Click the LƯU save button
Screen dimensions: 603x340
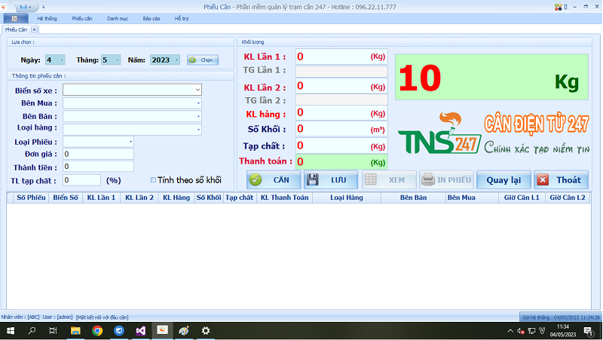point(330,180)
